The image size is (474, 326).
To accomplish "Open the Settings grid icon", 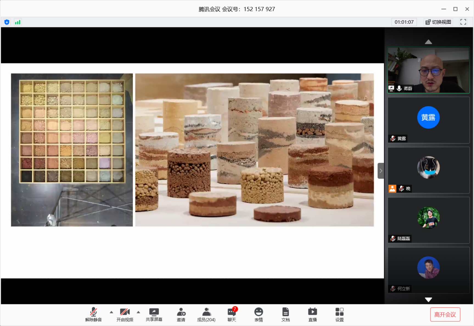I will (x=339, y=314).
